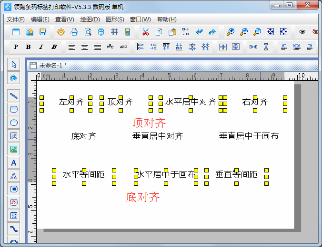Select the red 顶对齐 text object

point(149,123)
